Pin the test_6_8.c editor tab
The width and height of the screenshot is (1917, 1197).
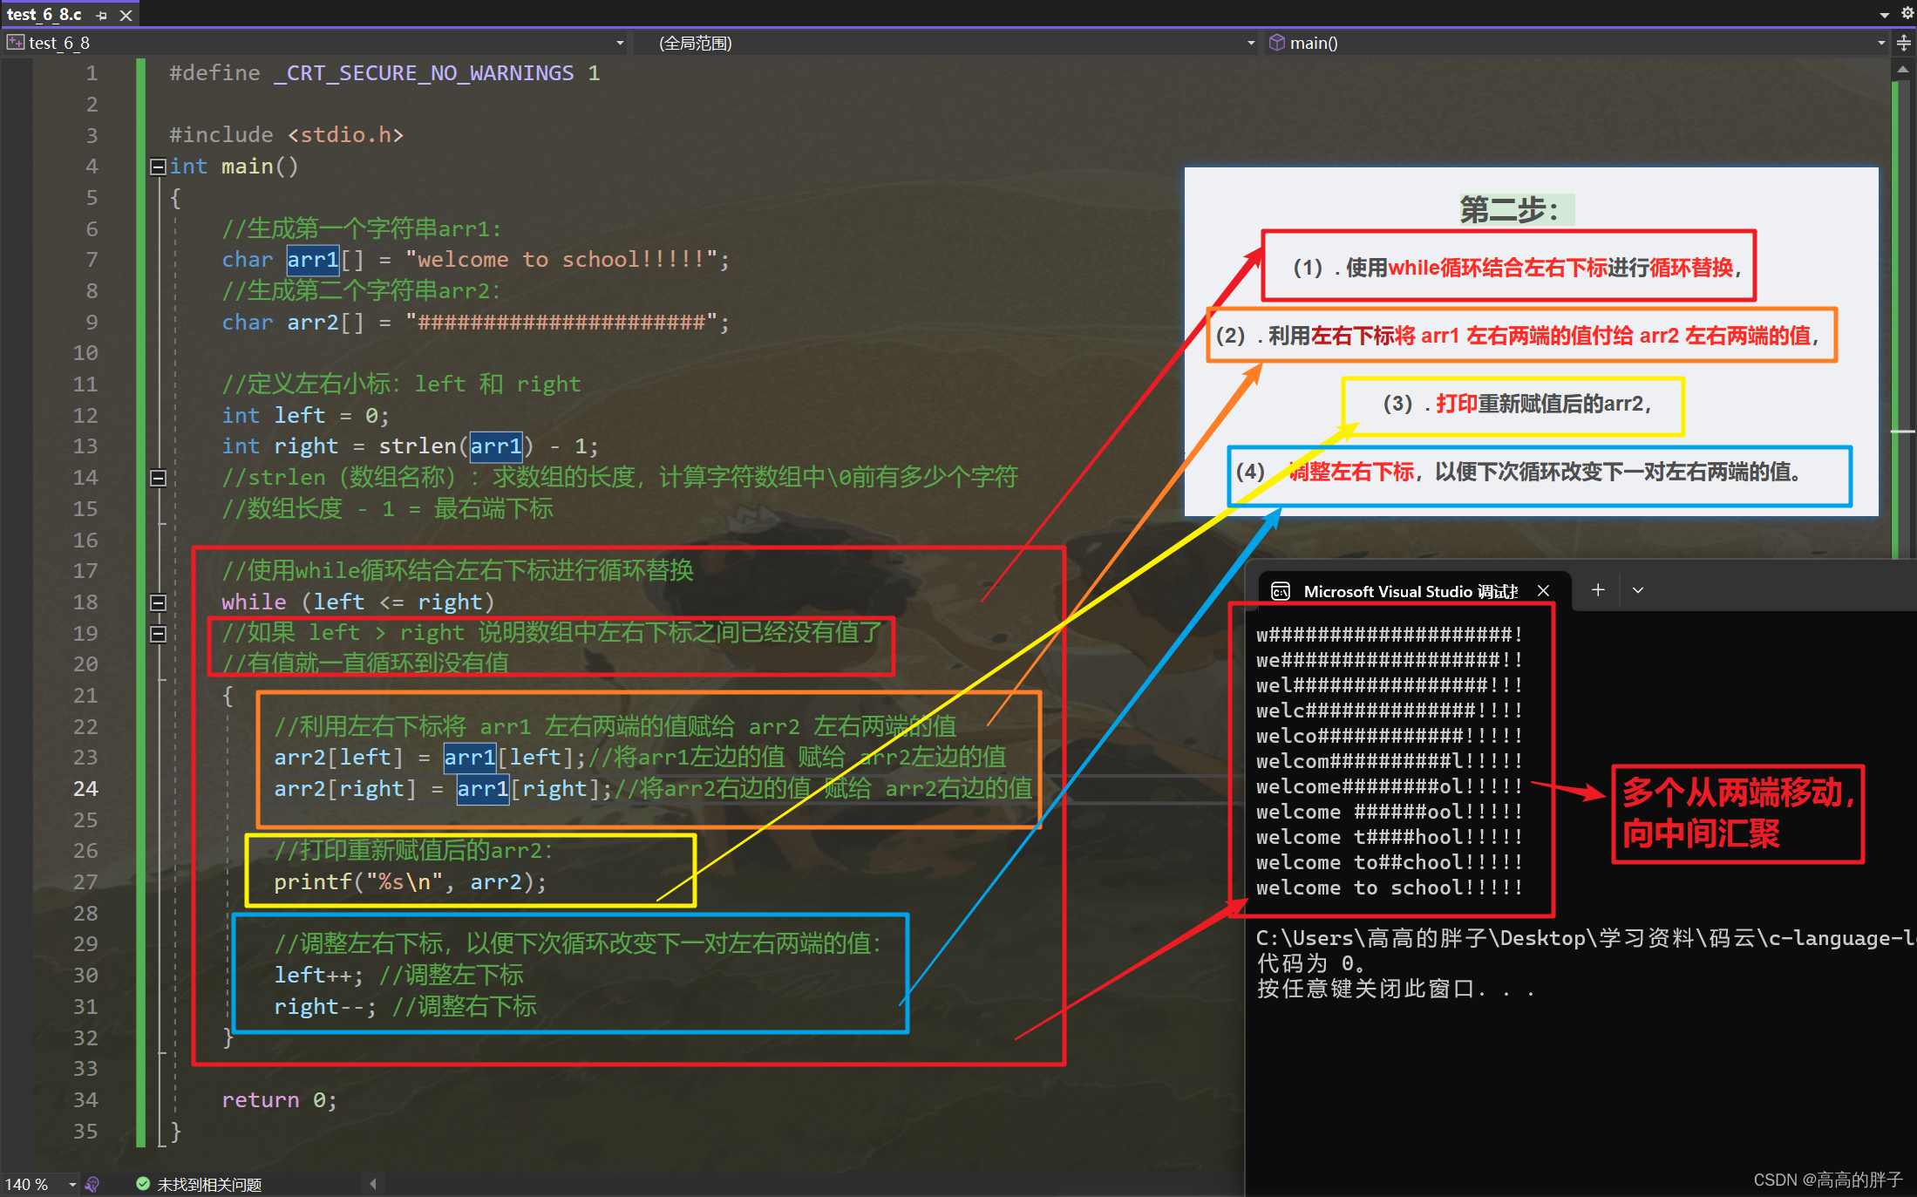(x=102, y=15)
